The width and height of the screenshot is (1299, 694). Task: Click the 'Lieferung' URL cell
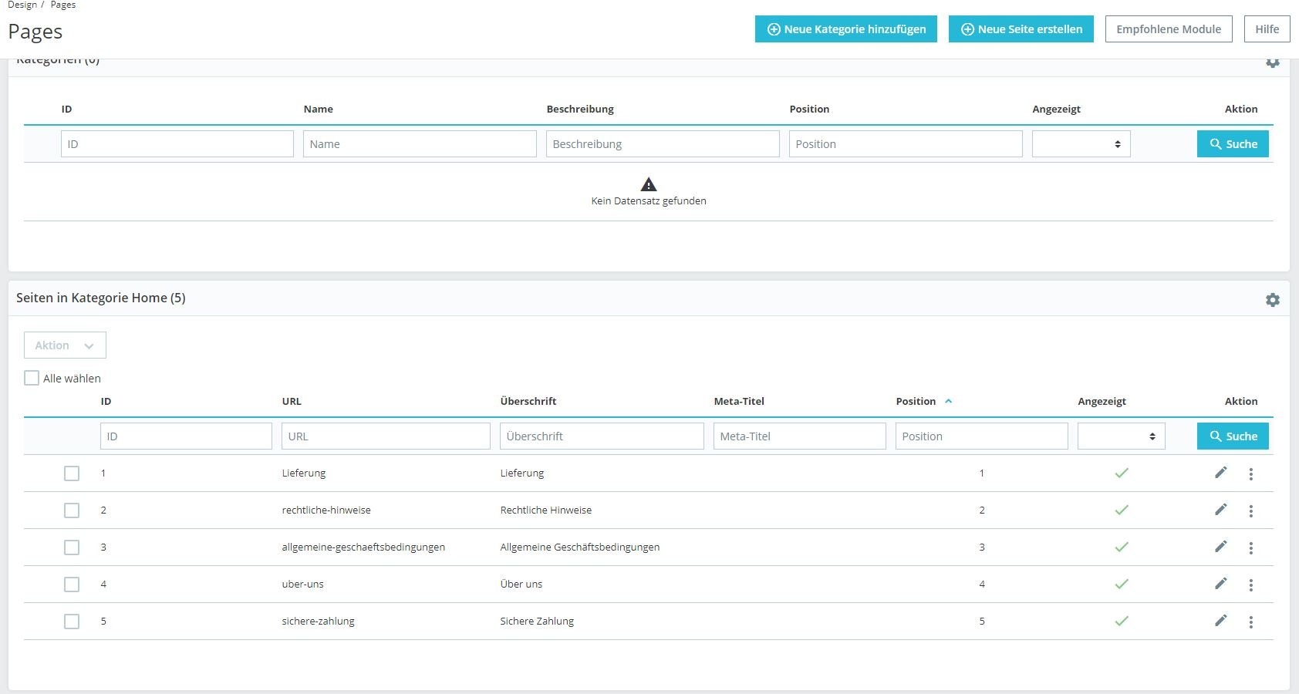click(304, 473)
